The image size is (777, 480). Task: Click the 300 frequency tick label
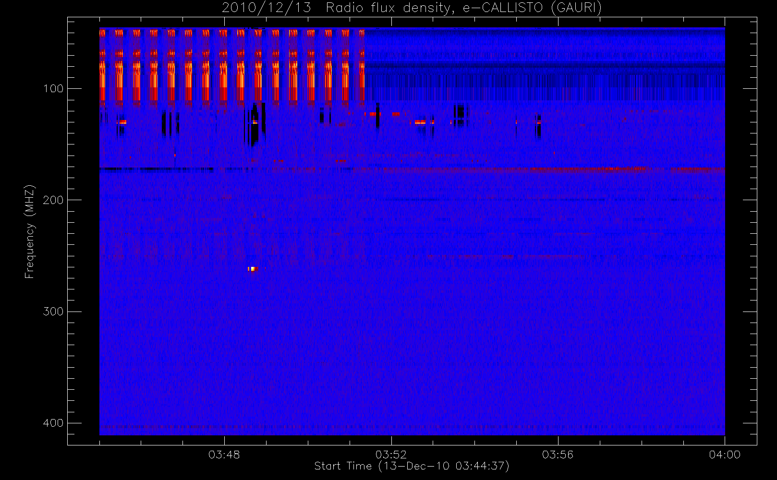point(53,312)
